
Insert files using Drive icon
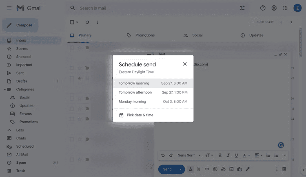click(x=223, y=169)
